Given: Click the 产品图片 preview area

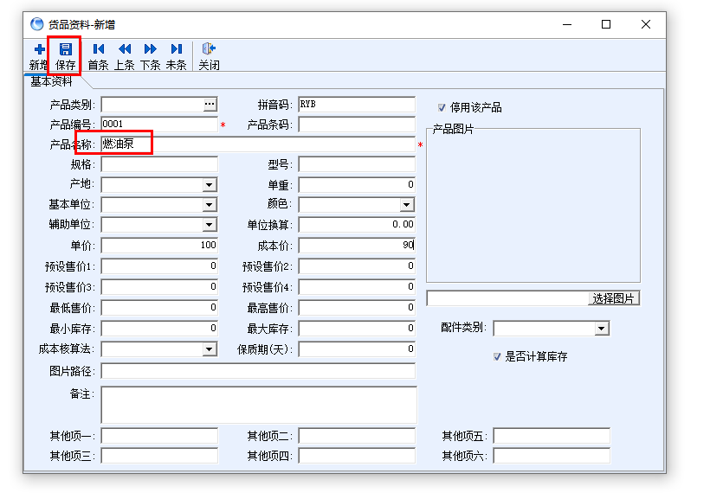Looking at the screenshot, I should point(533,206).
